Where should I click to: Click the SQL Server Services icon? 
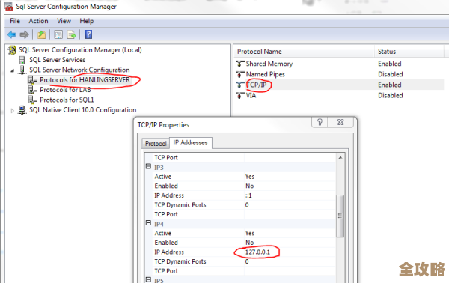(22, 60)
